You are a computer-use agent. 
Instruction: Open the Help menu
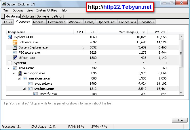[64, 10]
